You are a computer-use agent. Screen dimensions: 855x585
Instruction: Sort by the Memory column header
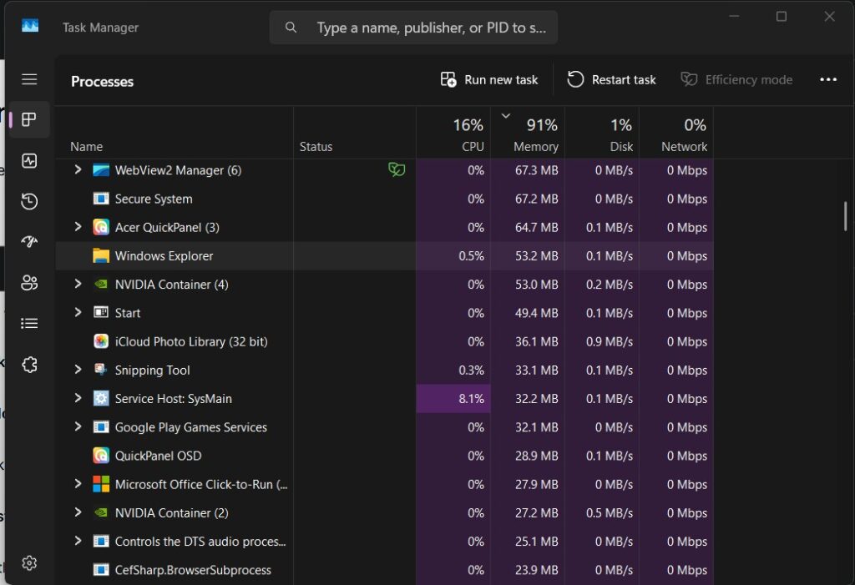coord(528,133)
